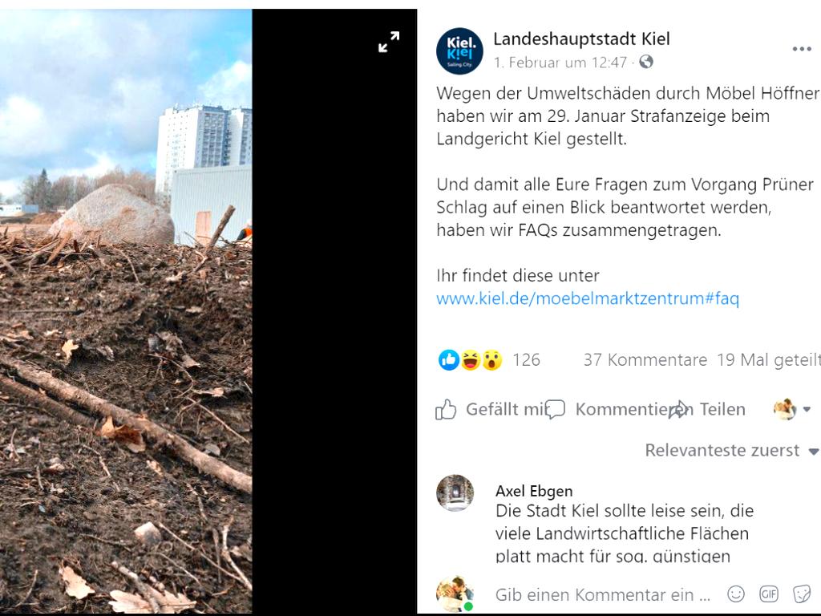This screenshot has height=616, width=821.
Task: Click the laughing Haha reaction emoji
Action: (x=470, y=360)
